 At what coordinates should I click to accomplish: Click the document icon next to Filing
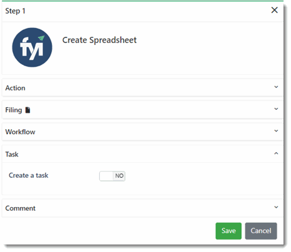(x=27, y=110)
